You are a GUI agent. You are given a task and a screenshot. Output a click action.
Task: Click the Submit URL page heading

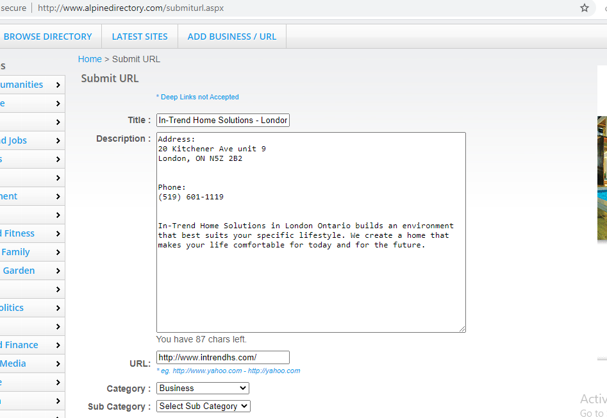(x=110, y=78)
